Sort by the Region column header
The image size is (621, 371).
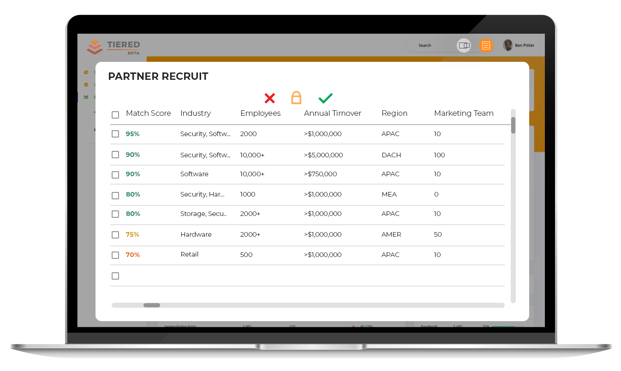coord(394,113)
